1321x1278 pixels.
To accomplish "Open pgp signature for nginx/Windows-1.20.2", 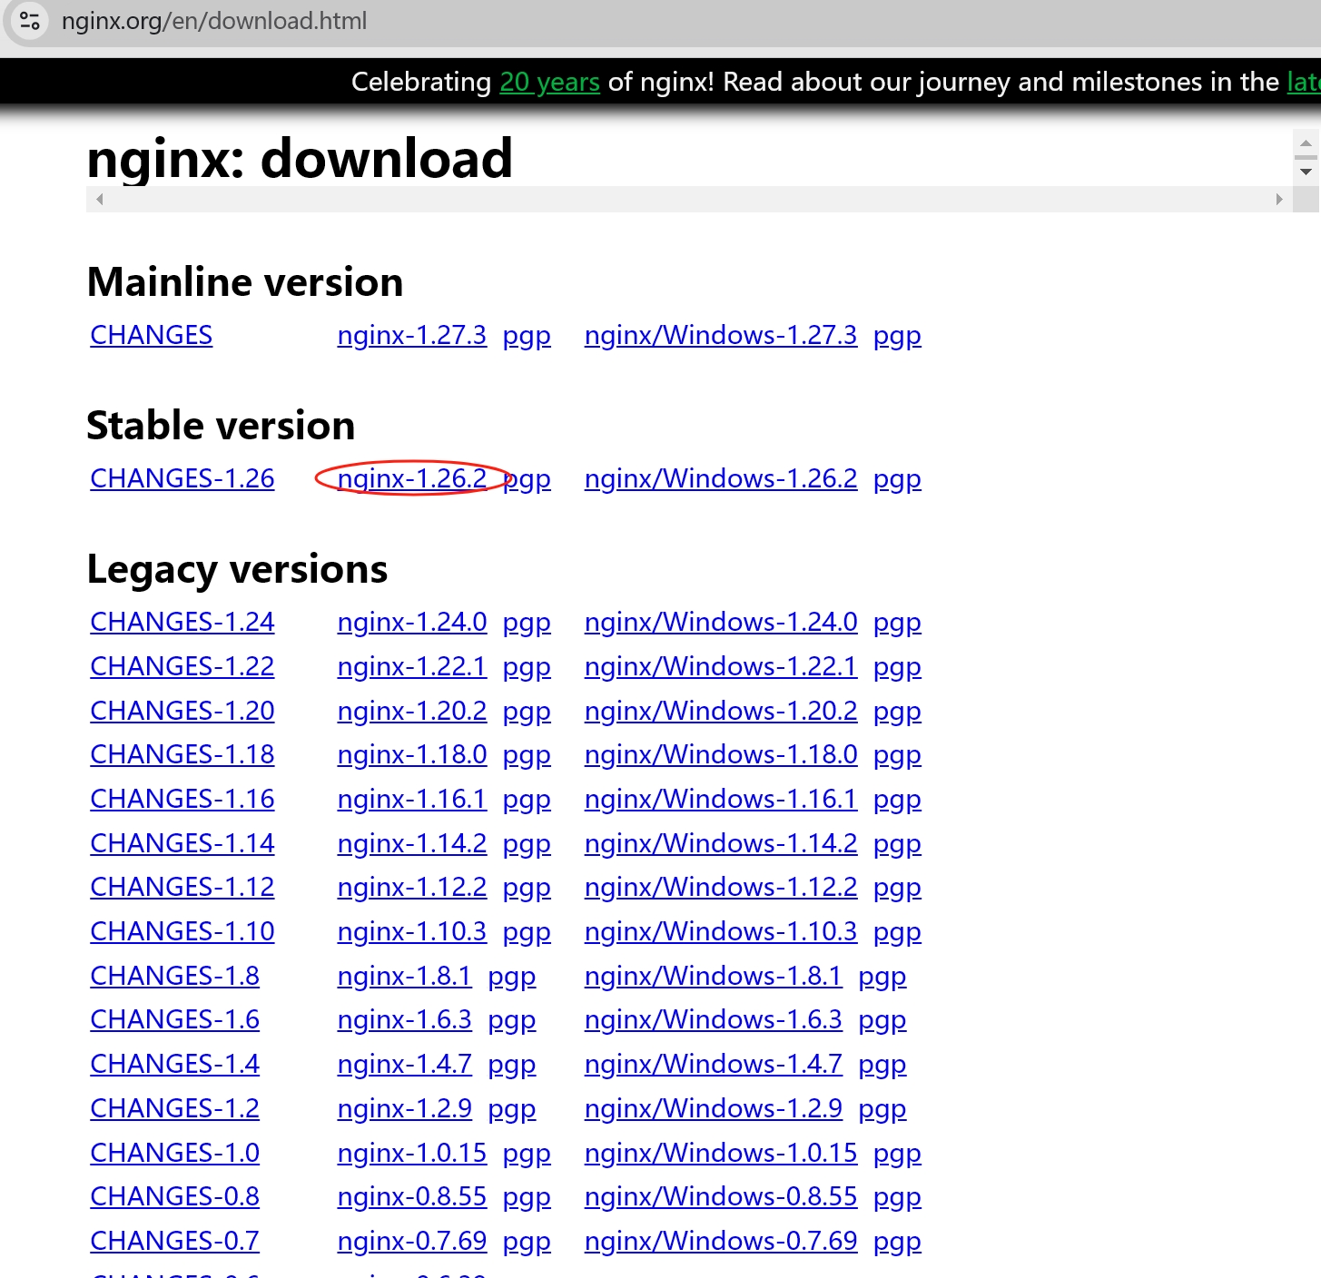I will click(x=897, y=713).
